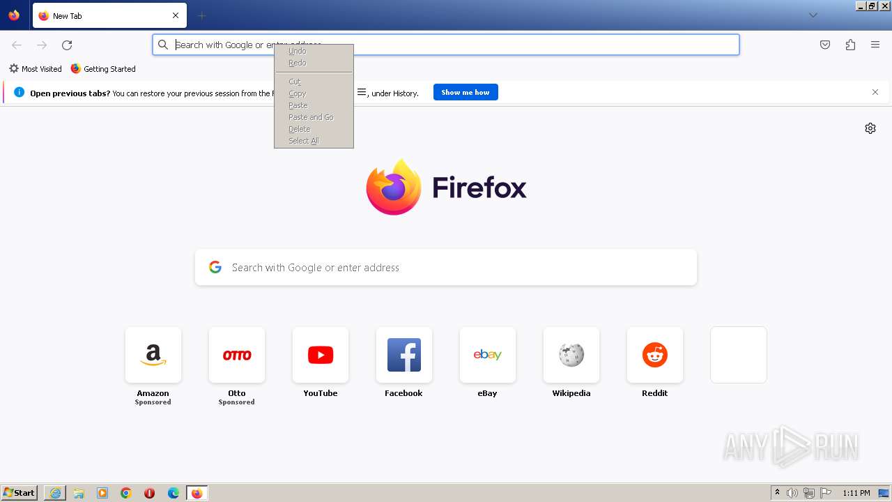The image size is (892, 502).
Task: Open the media player taskbar icon
Action: [x=102, y=493]
